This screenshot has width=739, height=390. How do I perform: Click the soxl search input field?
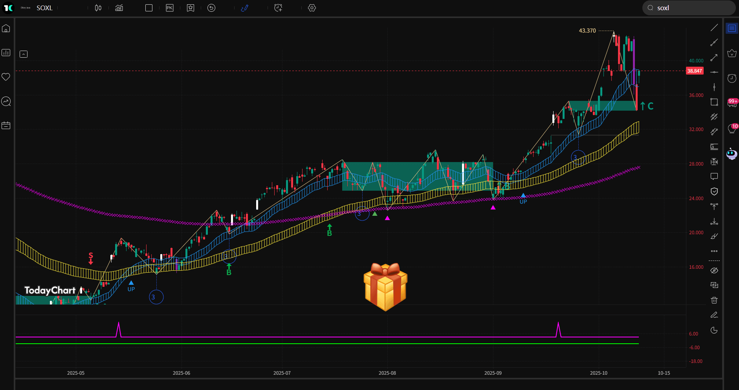689,8
